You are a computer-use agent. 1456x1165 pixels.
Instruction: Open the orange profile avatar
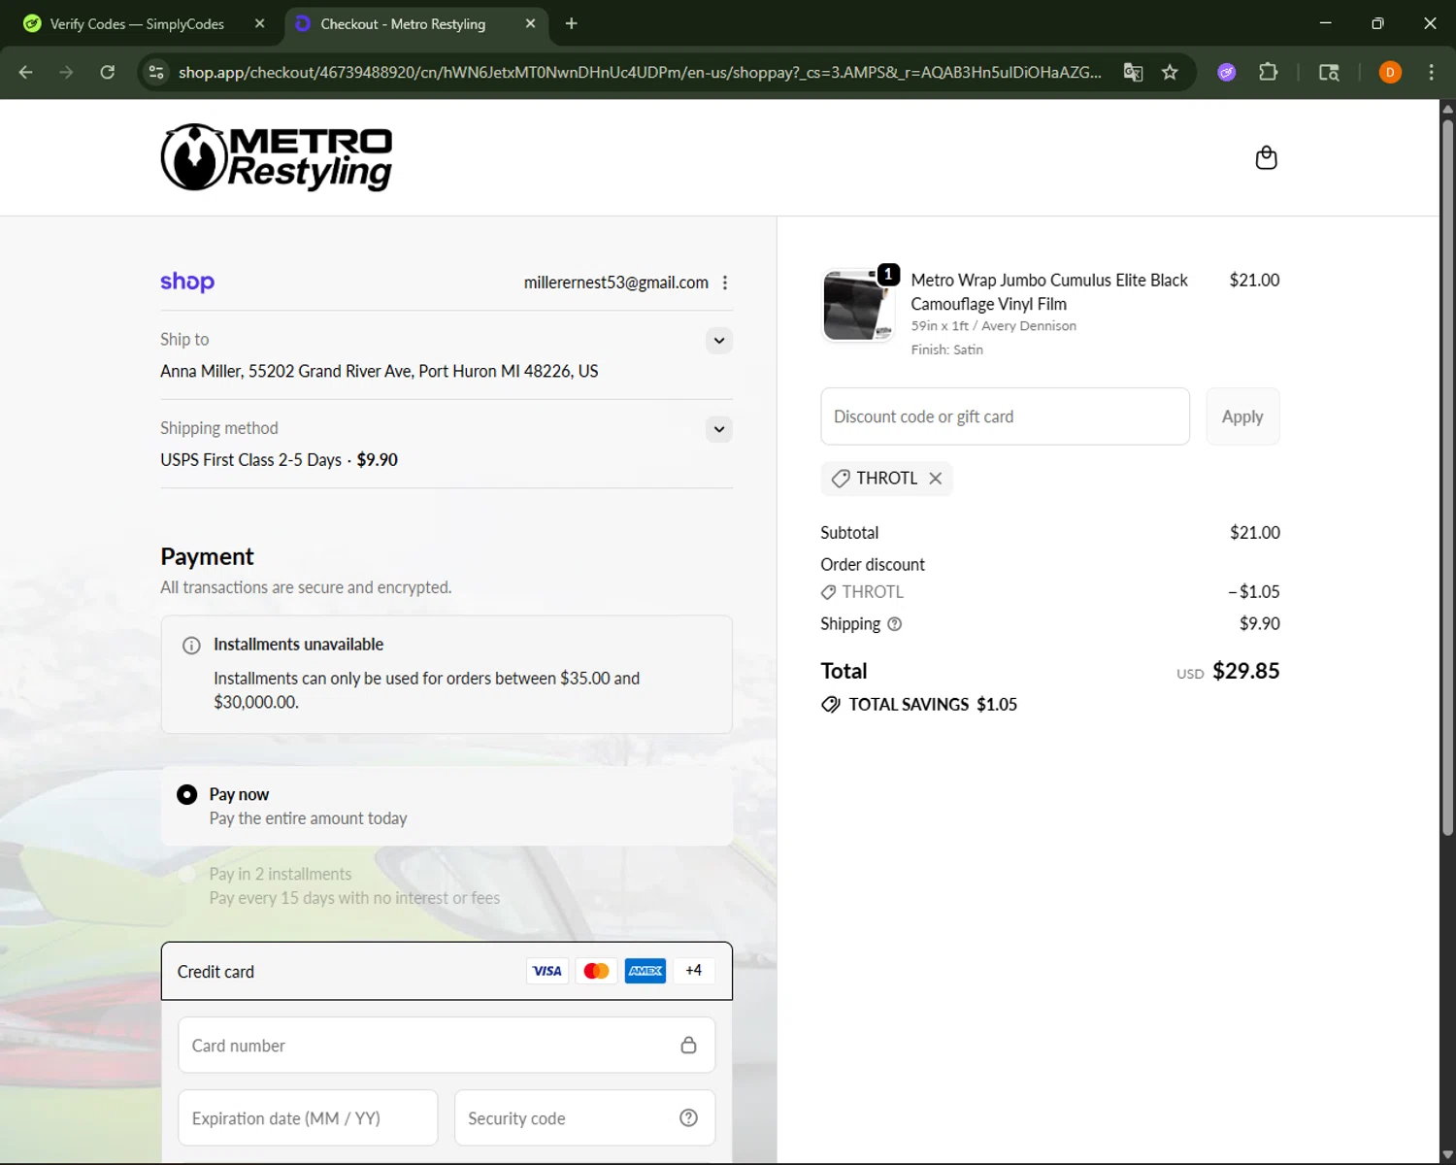tap(1390, 72)
